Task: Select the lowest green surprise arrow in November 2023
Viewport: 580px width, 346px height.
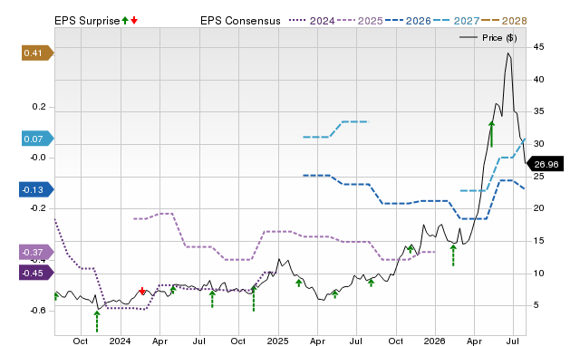Action: click(x=97, y=322)
